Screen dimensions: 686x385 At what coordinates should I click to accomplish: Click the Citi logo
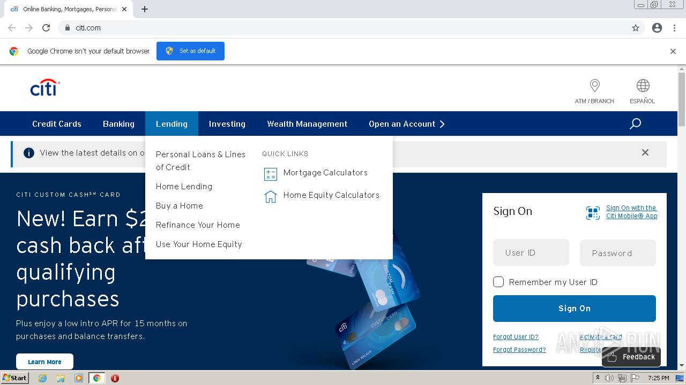(45, 88)
